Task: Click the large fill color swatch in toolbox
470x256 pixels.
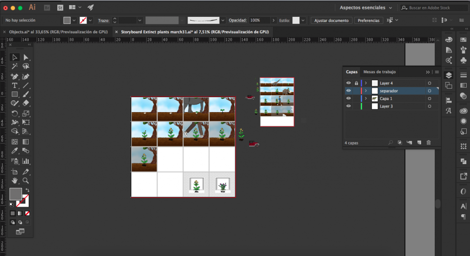Action: coord(16,194)
